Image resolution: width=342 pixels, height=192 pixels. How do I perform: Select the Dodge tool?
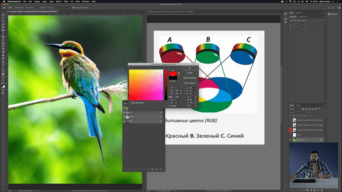click(x=3, y=58)
